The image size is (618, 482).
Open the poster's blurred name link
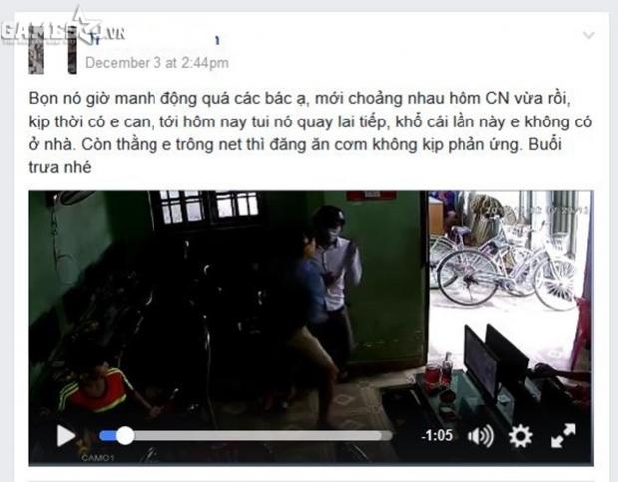pyautogui.click(x=94, y=40)
